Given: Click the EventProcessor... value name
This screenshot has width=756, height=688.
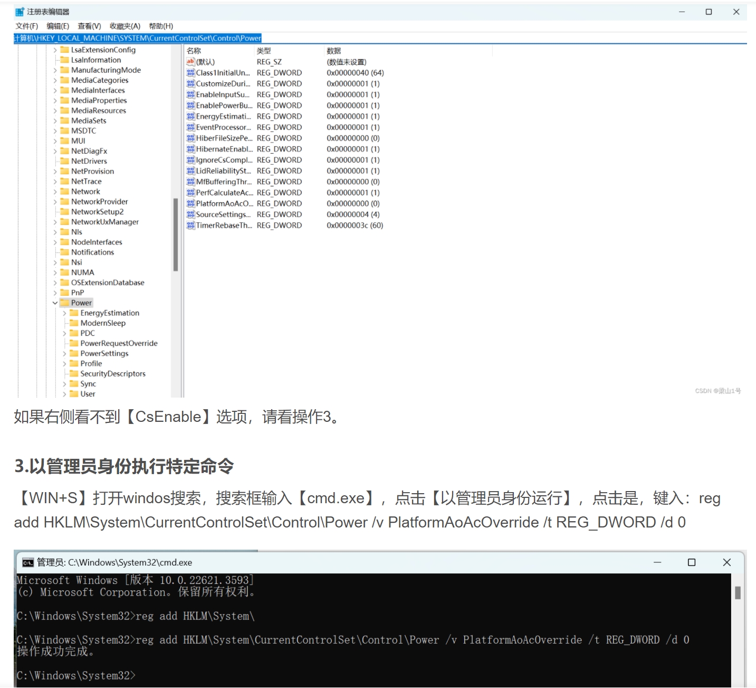Looking at the screenshot, I should 224,127.
